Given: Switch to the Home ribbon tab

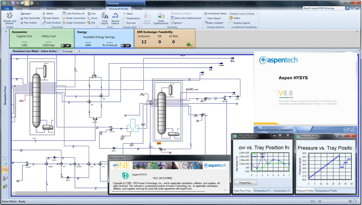Looking at the screenshot, I should (19, 9).
